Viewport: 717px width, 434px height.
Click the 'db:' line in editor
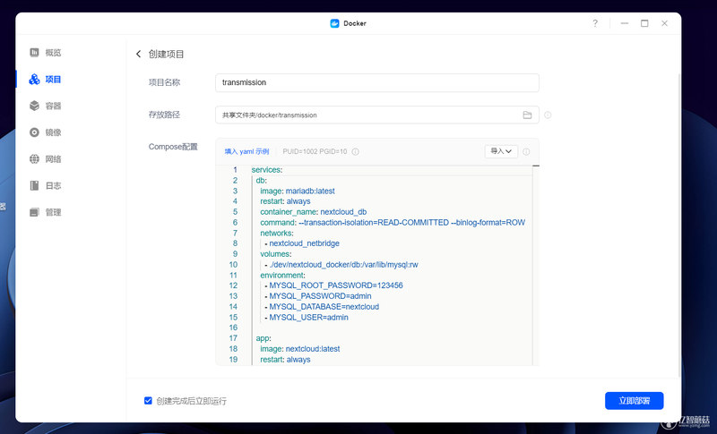[x=261, y=180]
